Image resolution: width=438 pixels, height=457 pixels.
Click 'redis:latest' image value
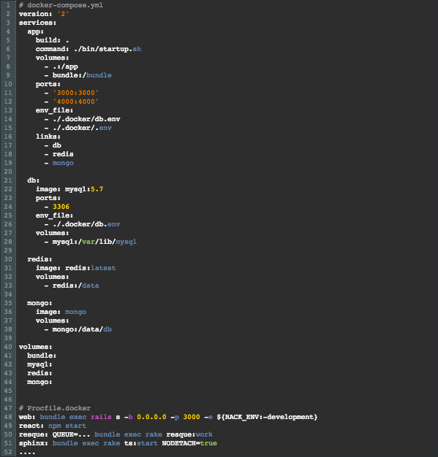point(91,268)
